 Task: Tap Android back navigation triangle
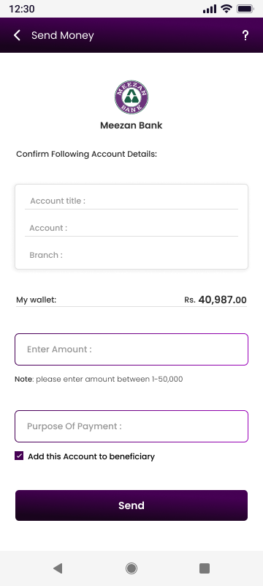click(x=58, y=568)
